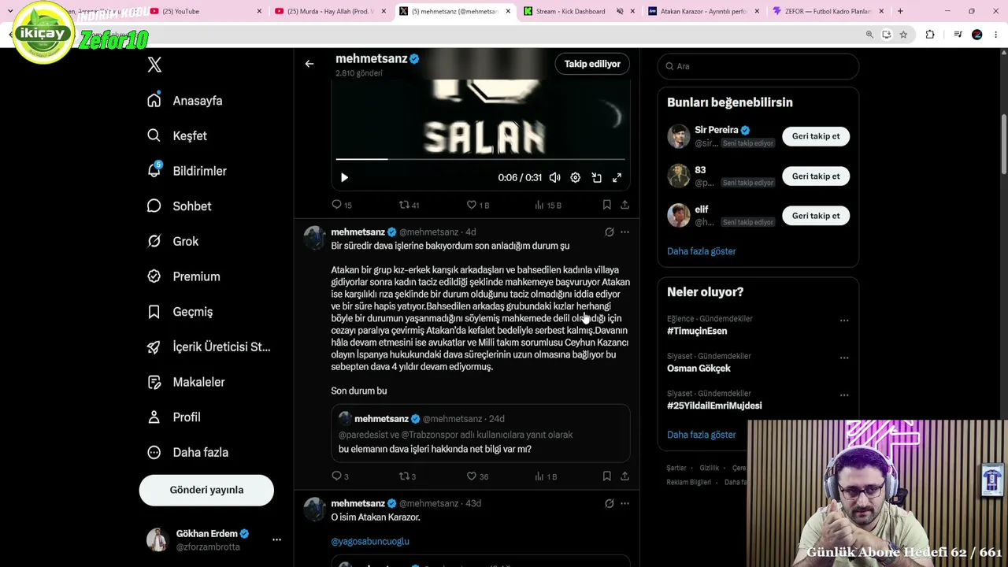The image size is (1008, 567).
Task: Open Chrome three-dot menu
Action: pyautogui.click(x=996, y=35)
